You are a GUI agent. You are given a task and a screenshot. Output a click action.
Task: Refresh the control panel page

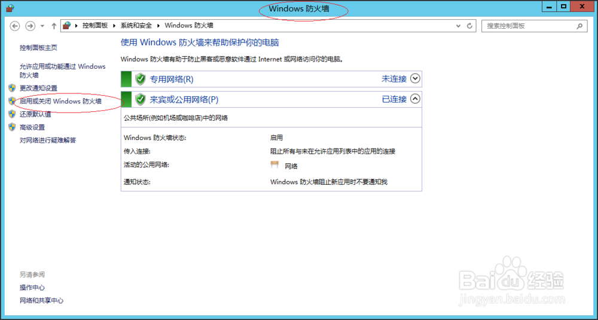tap(469, 26)
